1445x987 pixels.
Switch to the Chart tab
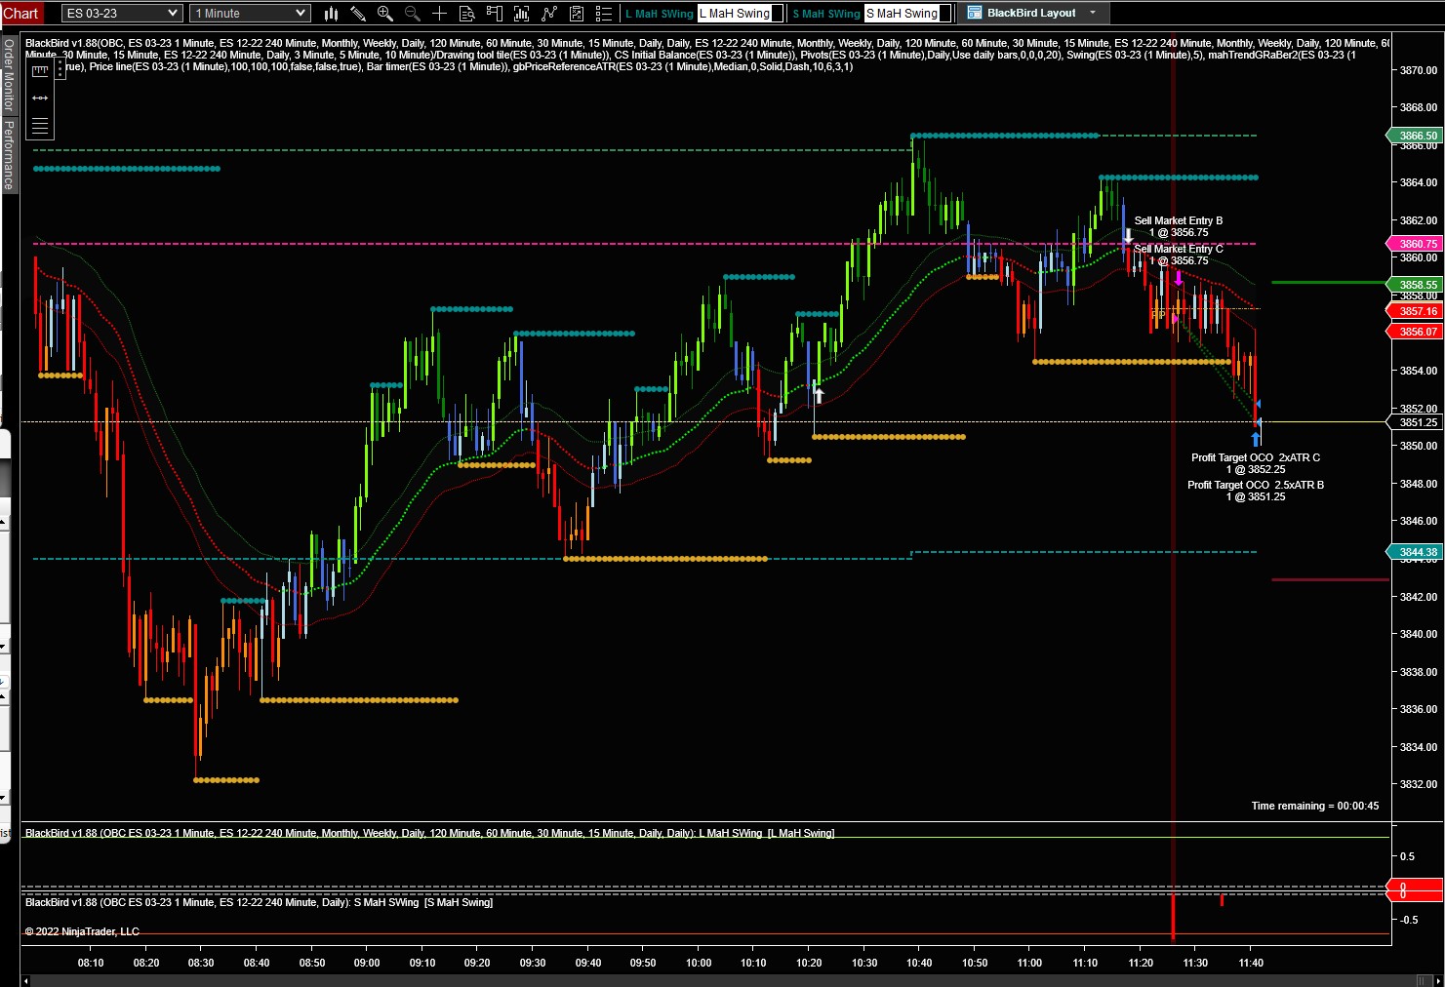(x=20, y=13)
